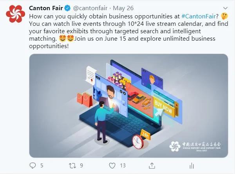Click the retweet arrows icon

[x=72, y=166]
